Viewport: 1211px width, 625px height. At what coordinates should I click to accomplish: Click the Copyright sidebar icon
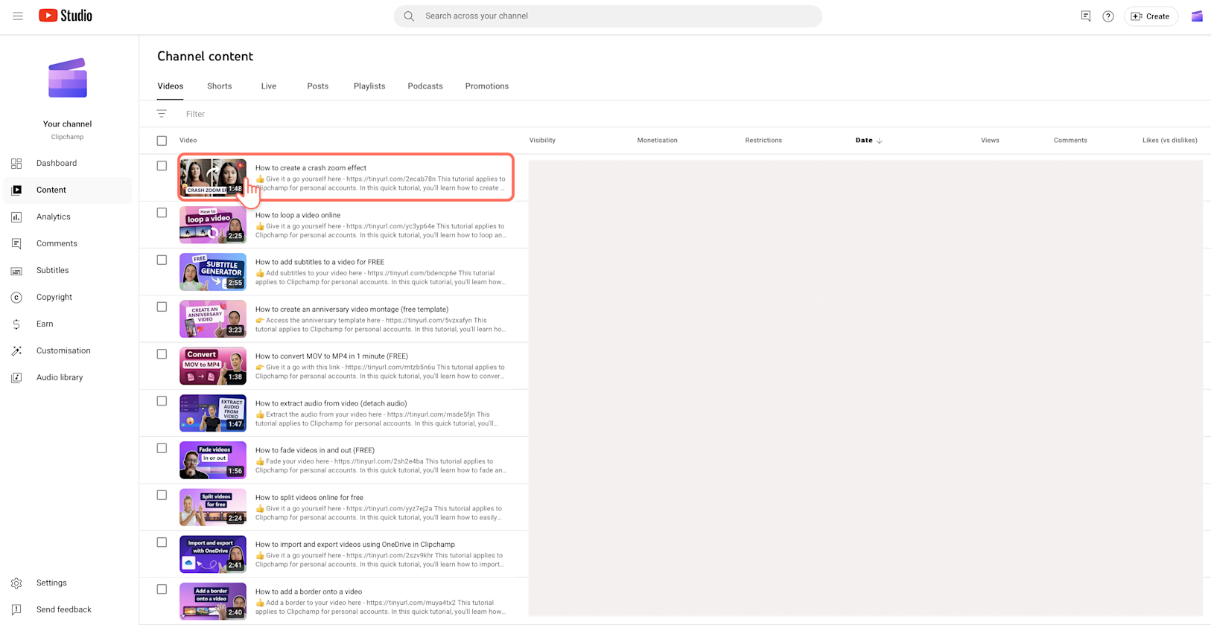16,298
